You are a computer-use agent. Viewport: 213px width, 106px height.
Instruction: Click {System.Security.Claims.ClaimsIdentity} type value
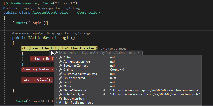coord(109,53)
